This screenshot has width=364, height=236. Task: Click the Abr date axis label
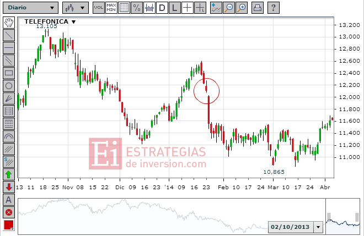point(325,187)
